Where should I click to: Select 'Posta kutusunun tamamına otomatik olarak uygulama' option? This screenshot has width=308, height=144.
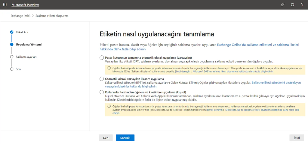[101, 57]
